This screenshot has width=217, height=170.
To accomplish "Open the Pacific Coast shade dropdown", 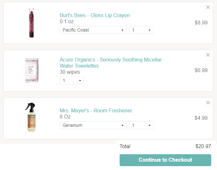I will (x=93, y=30).
